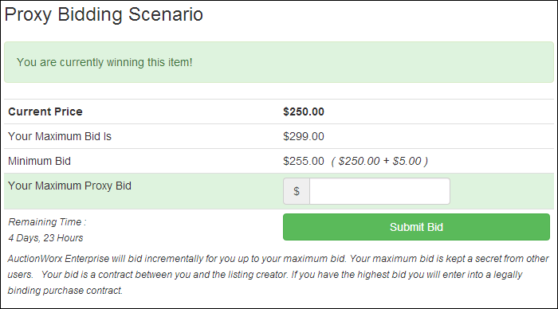Viewport: 558px width, 309px height.
Task: Click empty space in green proxy bid row
Action: point(501,191)
